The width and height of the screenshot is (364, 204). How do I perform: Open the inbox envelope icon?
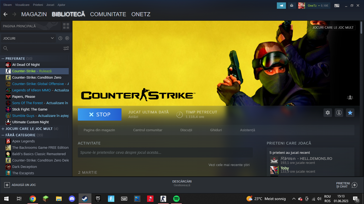pos(292,5)
